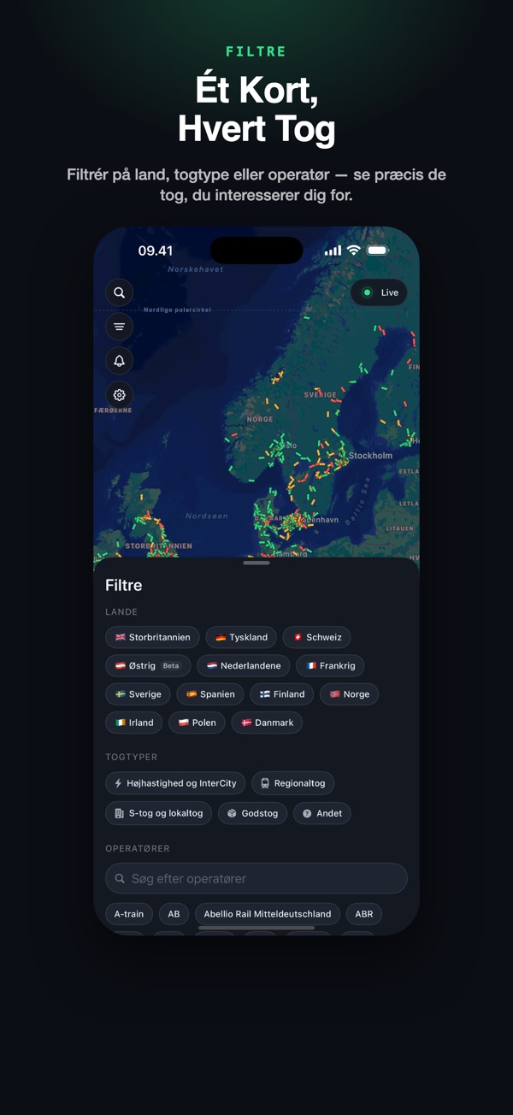Toggle Sverige country filter
The height and width of the screenshot is (1115, 513).
coord(138,694)
